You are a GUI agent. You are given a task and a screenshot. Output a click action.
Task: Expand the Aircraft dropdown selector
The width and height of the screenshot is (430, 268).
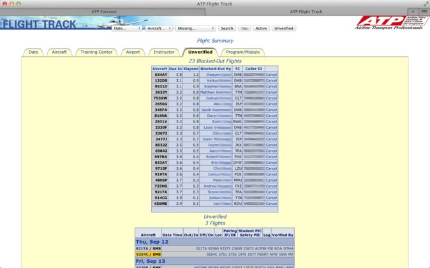pos(158,28)
